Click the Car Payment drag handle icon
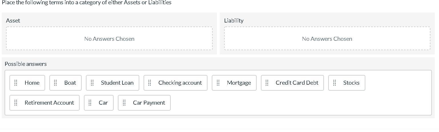This screenshot has width=439, height=132. (x=124, y=103)
